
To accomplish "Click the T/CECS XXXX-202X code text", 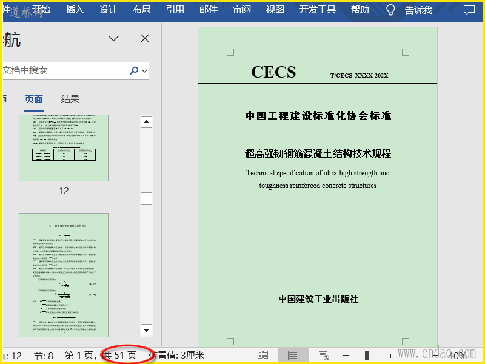I will click(x=359, y=75).
